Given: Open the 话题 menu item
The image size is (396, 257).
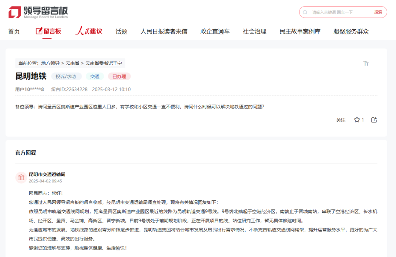Looking at the screenshot, I should (121, 31).
